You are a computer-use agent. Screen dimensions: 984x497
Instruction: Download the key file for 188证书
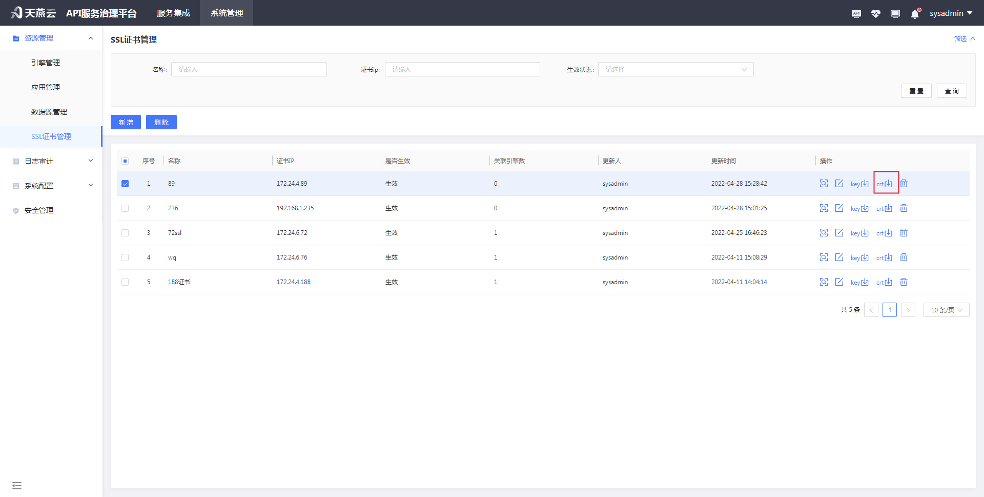tap(858, 282)
